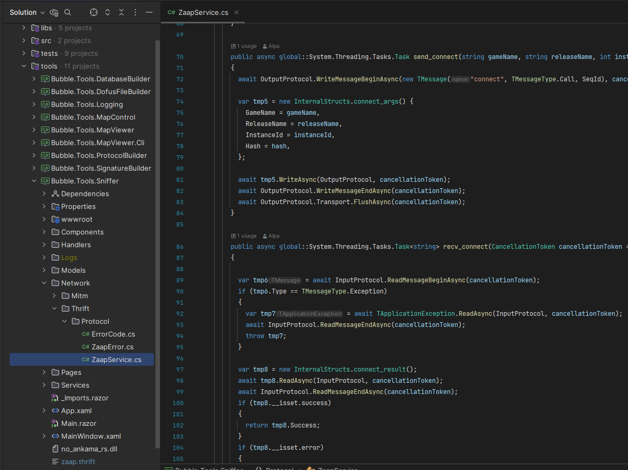This screenshot has width=628, height=470.
Task: Expand the src solution folder
Action: 23,41
